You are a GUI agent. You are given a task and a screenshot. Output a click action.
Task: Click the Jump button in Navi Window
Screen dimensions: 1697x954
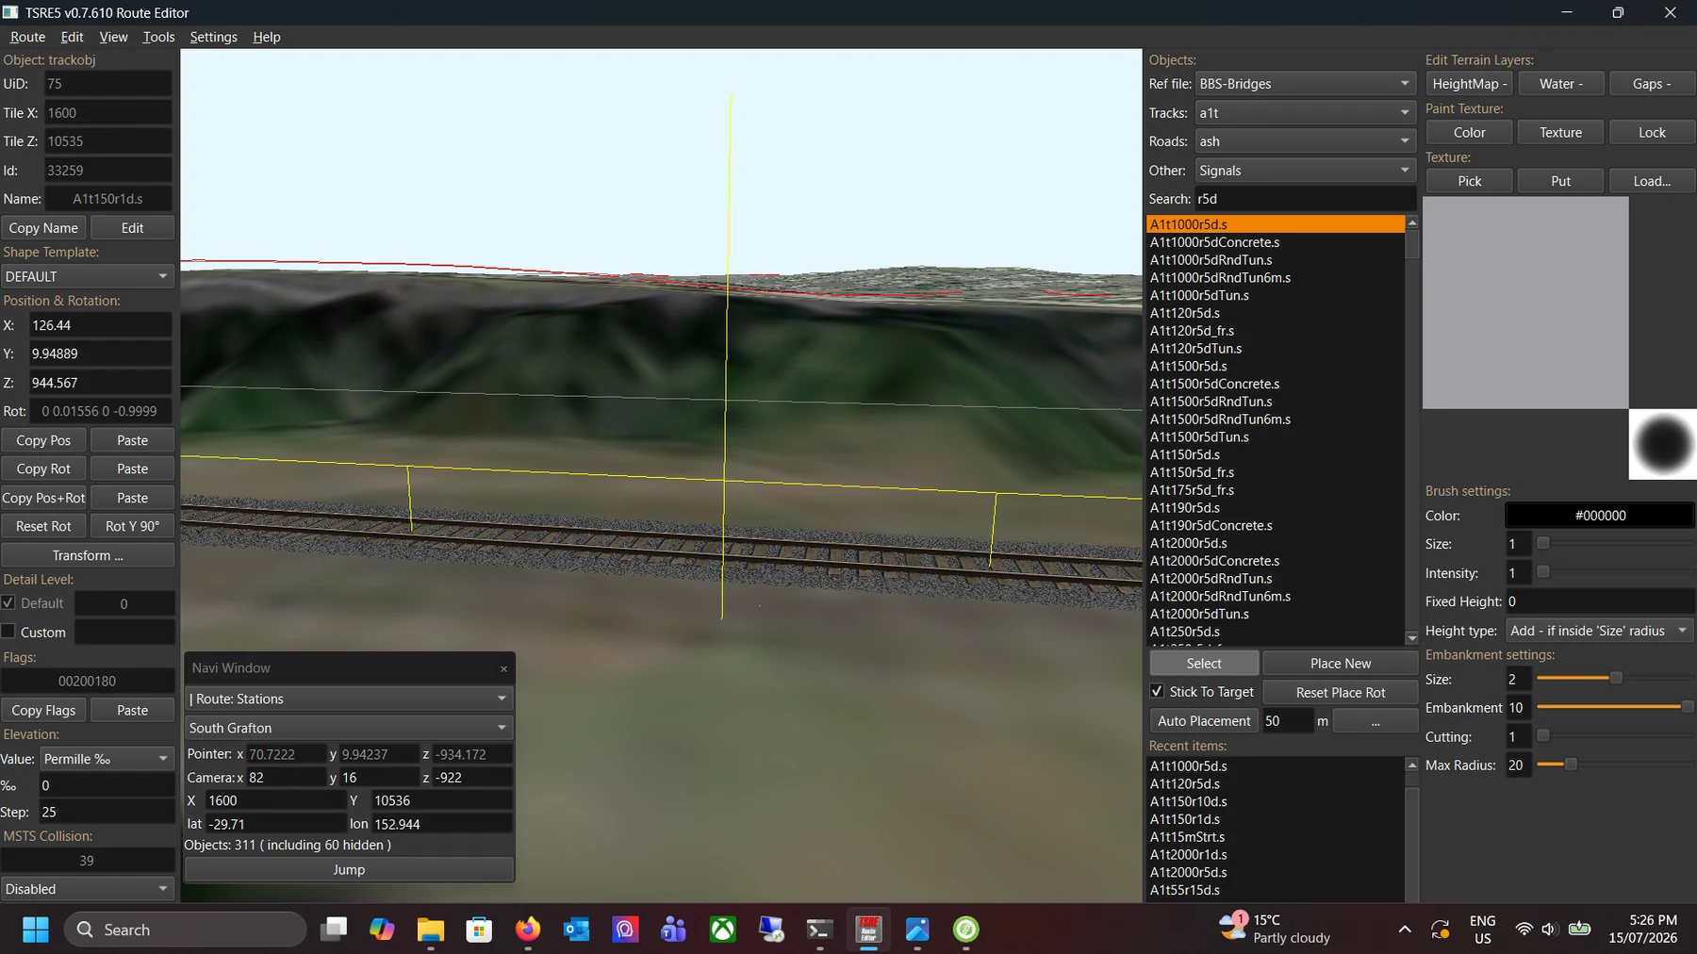[x=349, y=869]
